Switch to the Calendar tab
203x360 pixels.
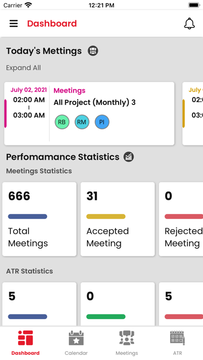(76, 343)
